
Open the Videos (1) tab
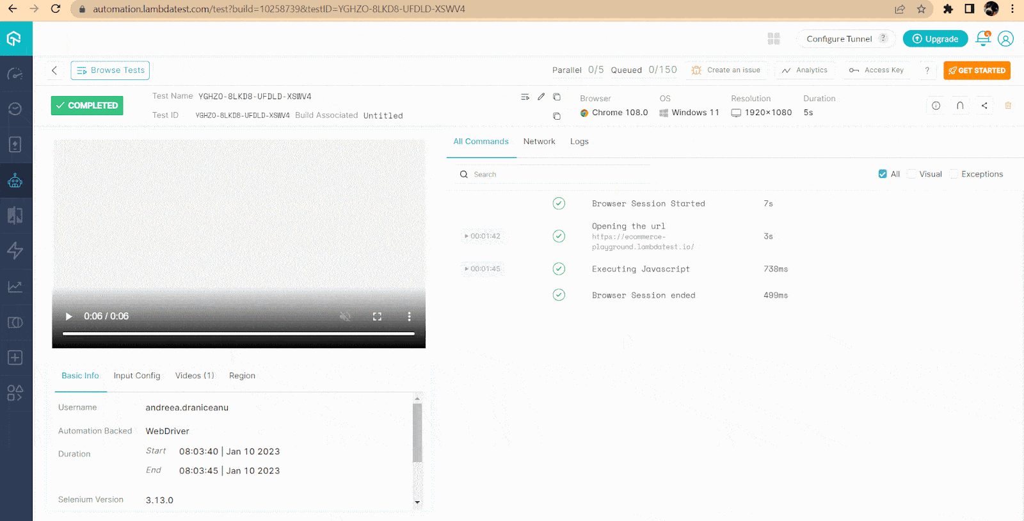(x=195, y=376)
